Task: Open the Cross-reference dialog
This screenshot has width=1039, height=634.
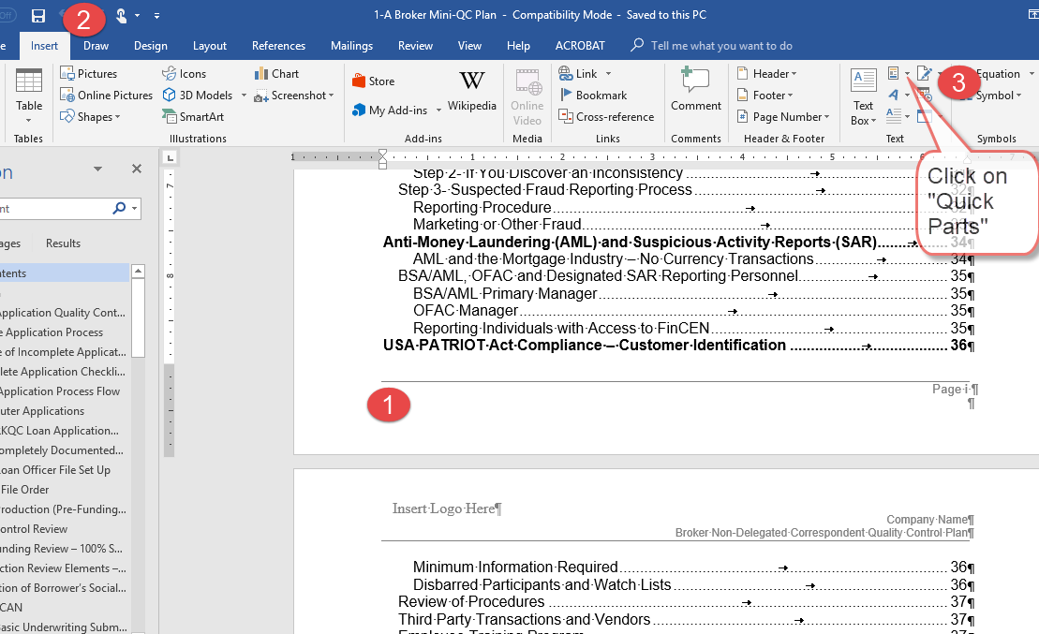Action: [x=606, y=117]
